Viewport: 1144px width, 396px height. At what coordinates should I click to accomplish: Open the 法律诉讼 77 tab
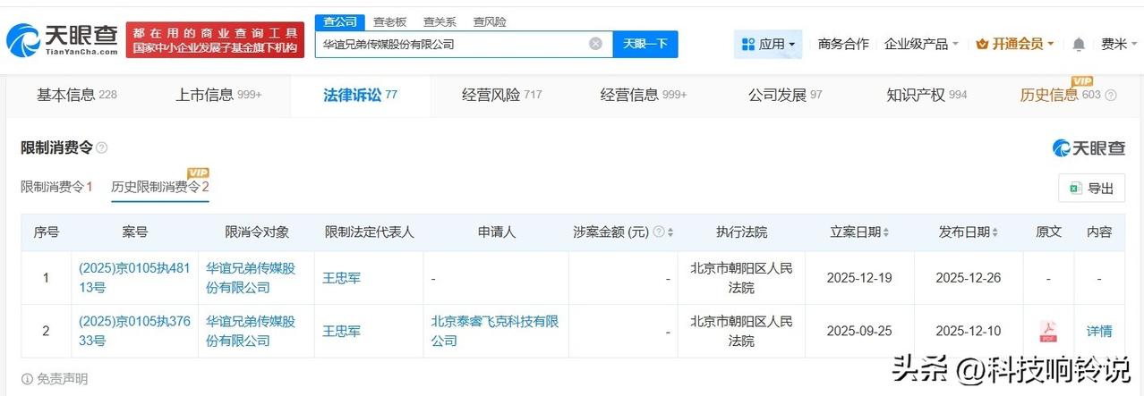(360, 95)
